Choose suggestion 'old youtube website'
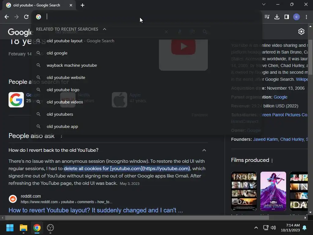The width and height of the screenshot is (313, 235). (147, 77)
